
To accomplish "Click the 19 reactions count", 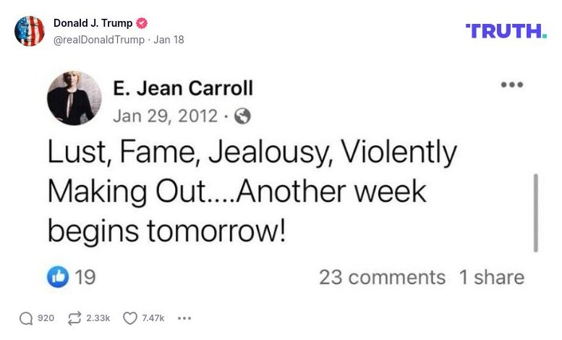I will (x=85, y=277).
